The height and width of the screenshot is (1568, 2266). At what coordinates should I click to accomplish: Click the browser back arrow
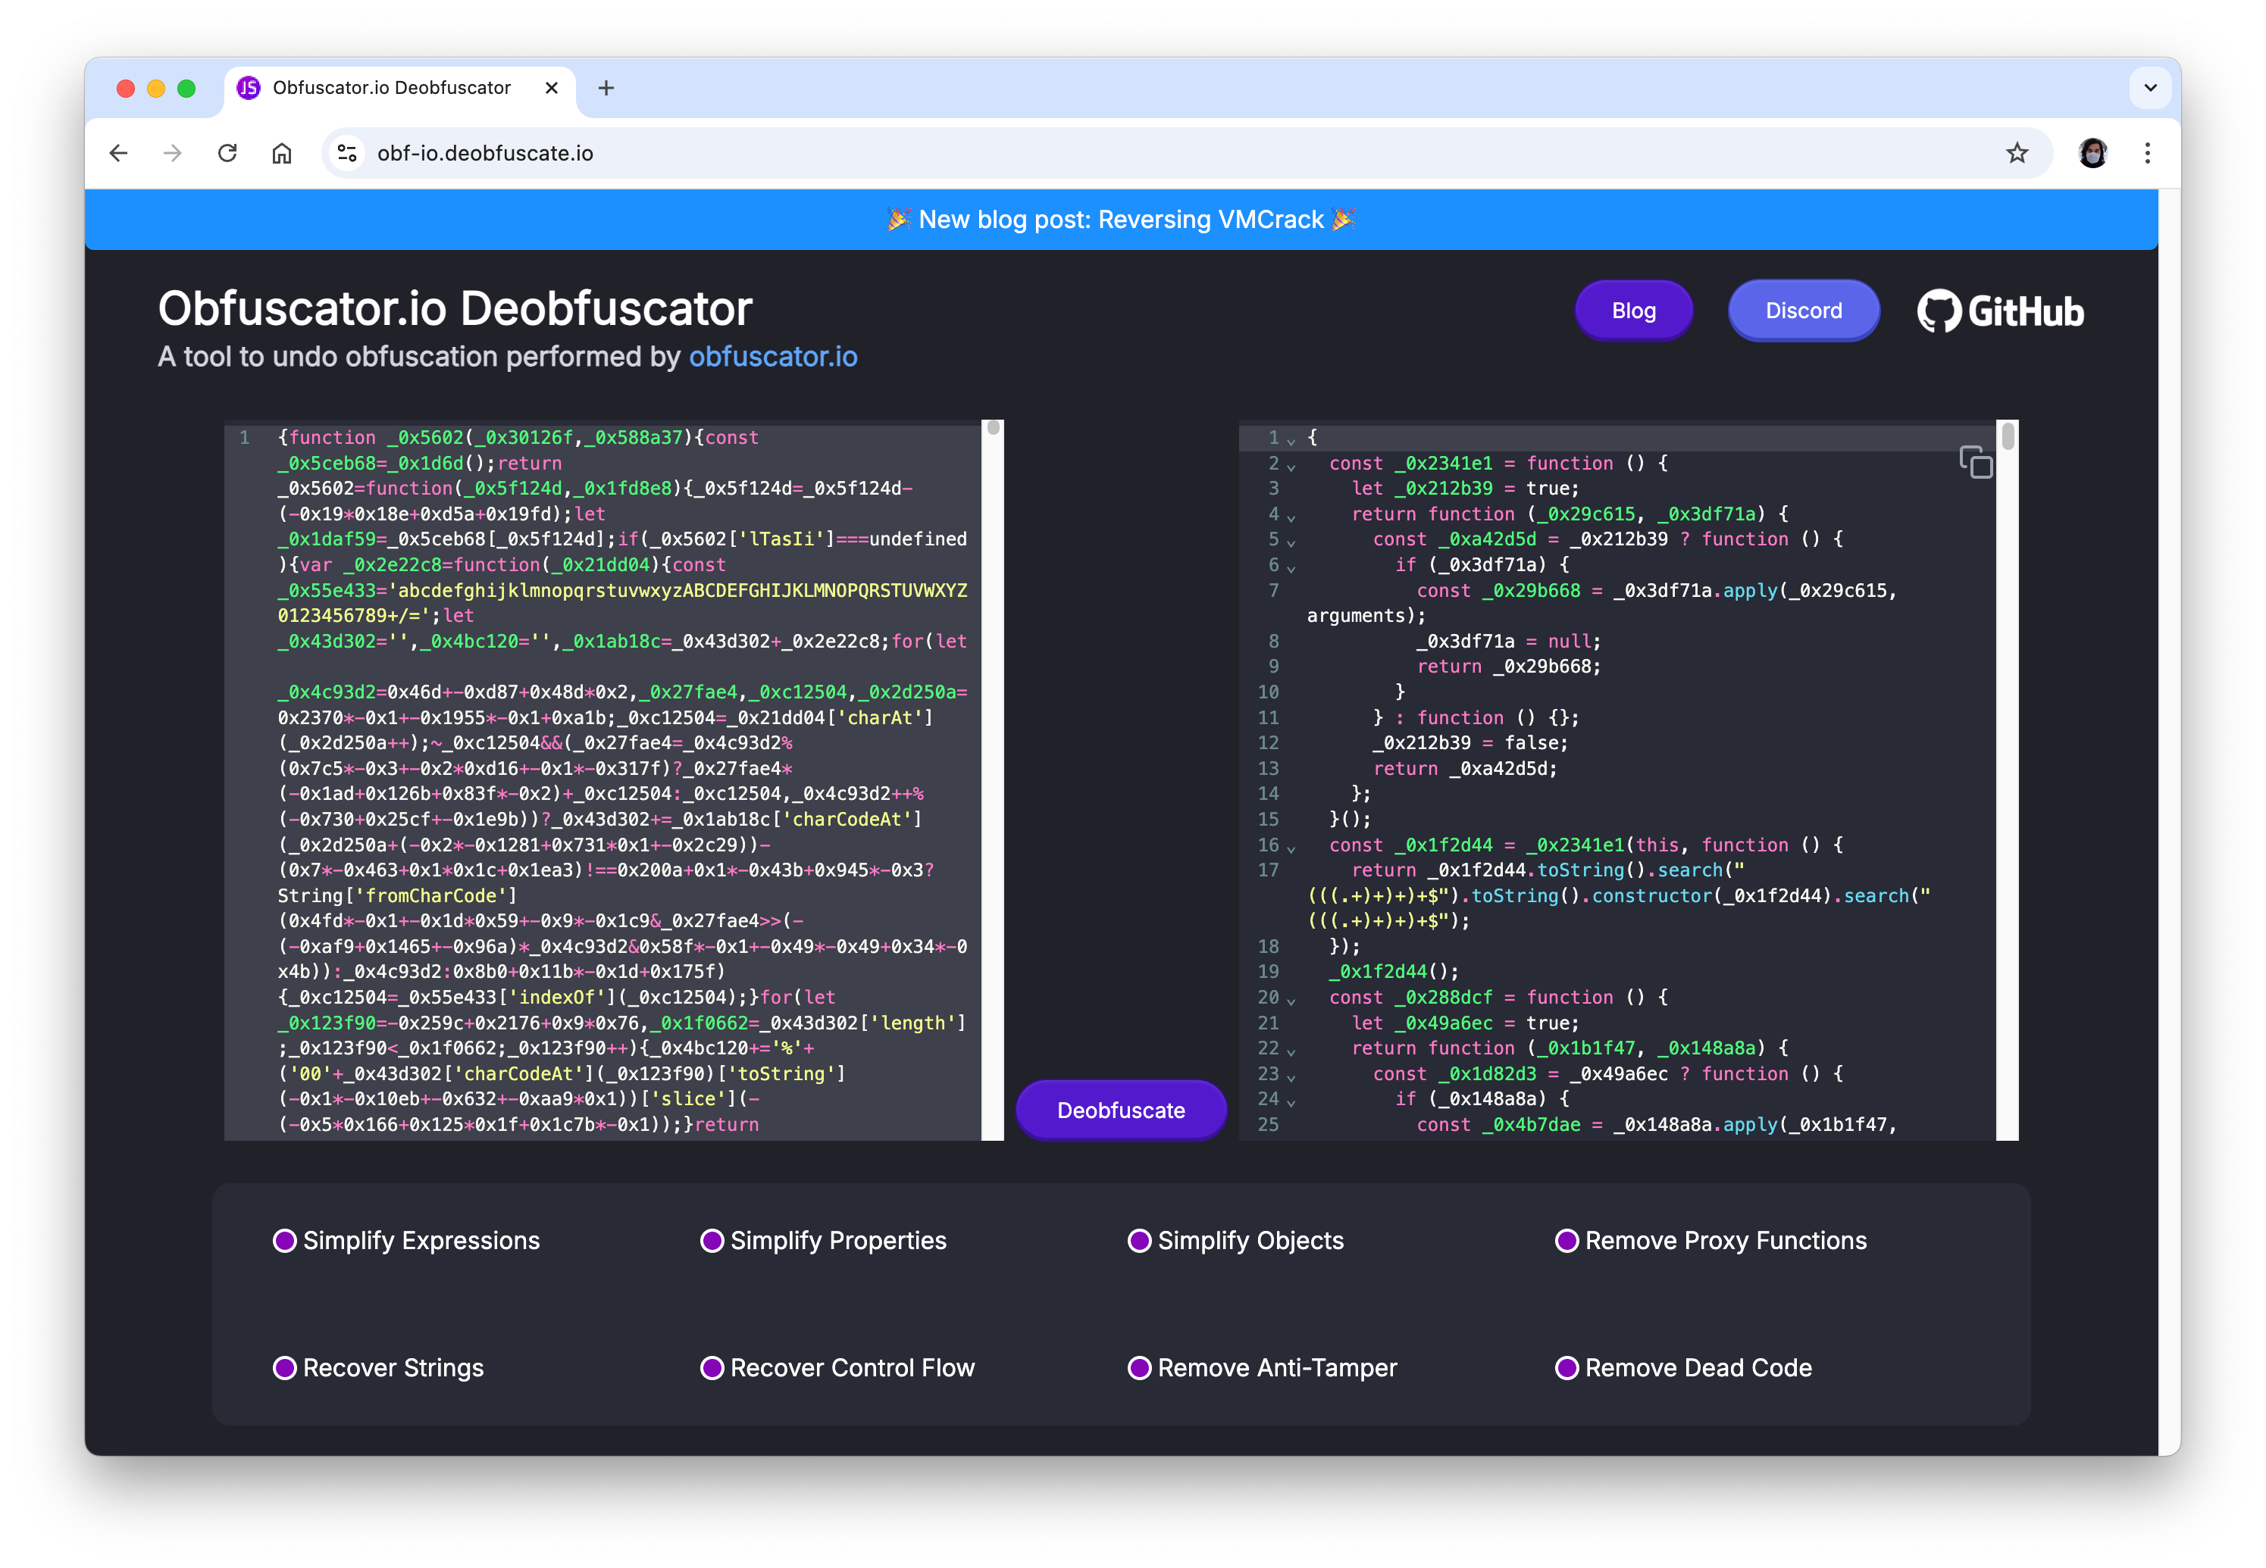[x=119, y=153]
